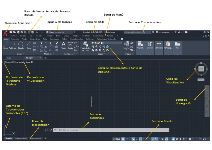
Task: Toggle the grid display in status bar
Action: click(x=123, y=139)
